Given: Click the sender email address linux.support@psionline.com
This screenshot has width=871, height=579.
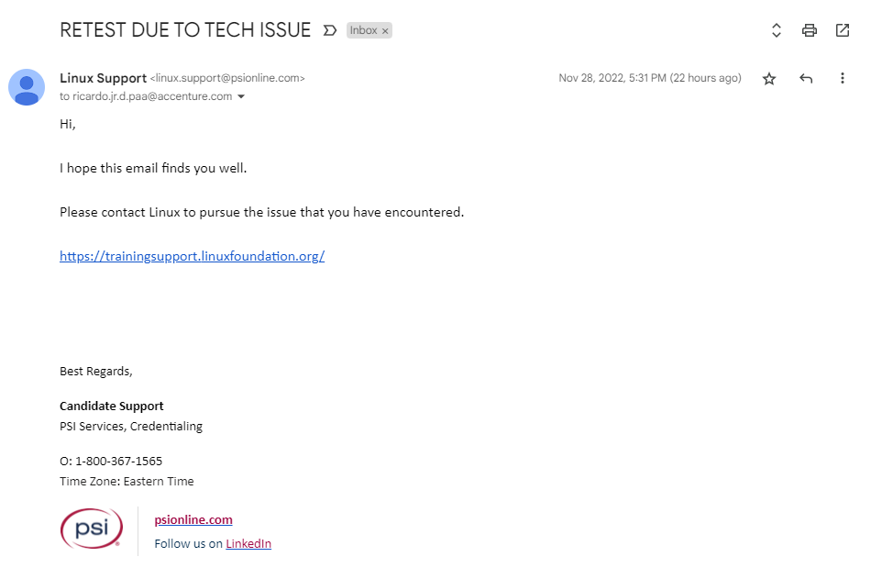Looking at the screenshot, I should tap(227, 78).
